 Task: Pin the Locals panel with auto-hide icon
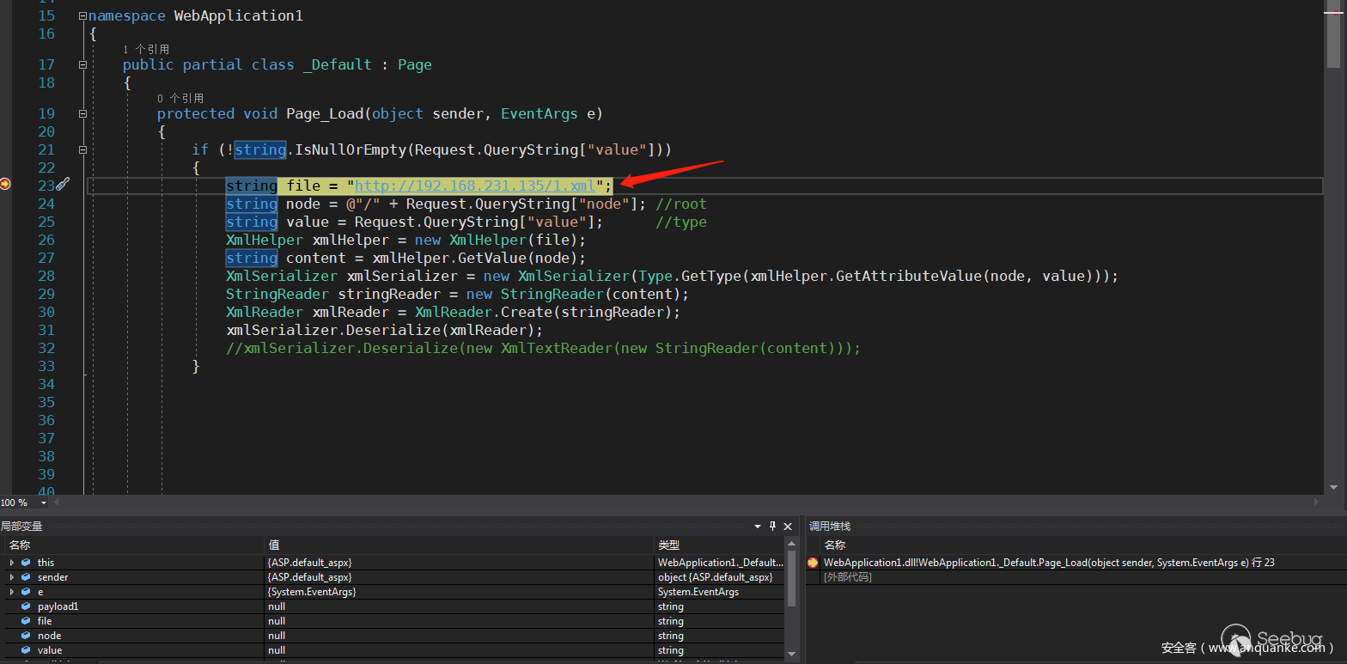click(x=772, y=526)
